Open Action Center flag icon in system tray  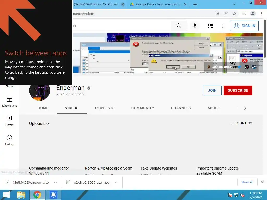(230, 195)
